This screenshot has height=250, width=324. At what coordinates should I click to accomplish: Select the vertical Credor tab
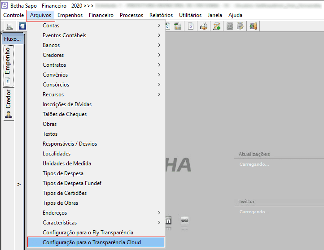[8, 104]
